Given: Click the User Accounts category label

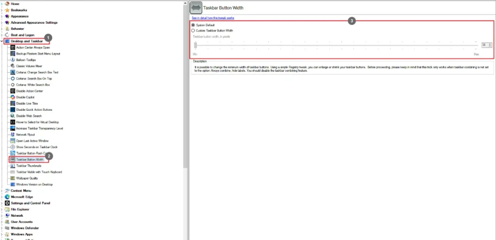Looking at the screenshot, I should 21,222.
